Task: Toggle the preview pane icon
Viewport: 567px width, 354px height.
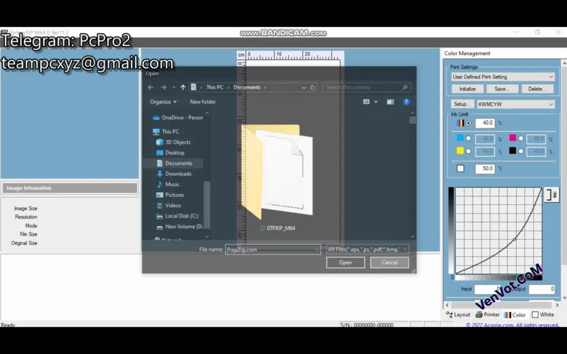Action: (x=390, y=102)
